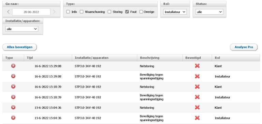
Task: Confirm 16-6-2022 15:18:39 Beveiliging via red cross
Action: click(197, 97)
